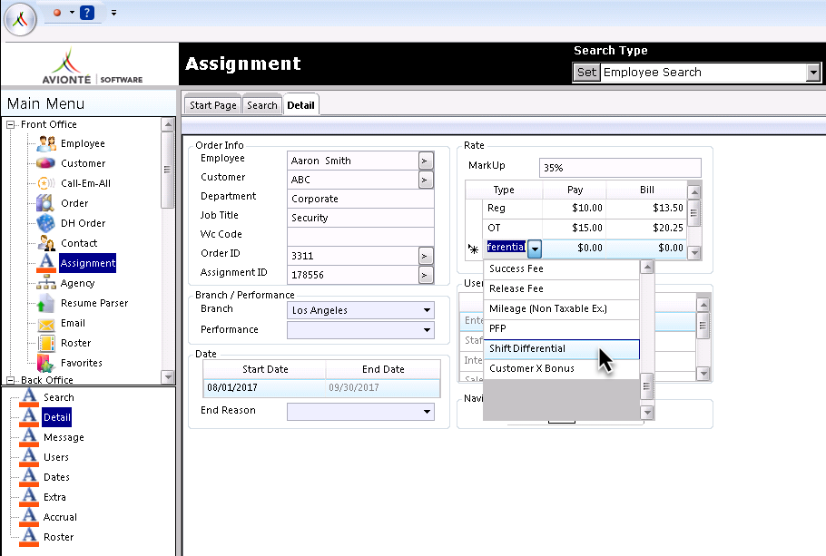Click the Roster icon in Front Office
This screenshot has width=826, height=556.
[x=46, y=343]
